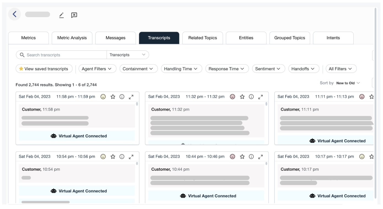Save the 10:54 pm transcript with star

pos(113,156)
